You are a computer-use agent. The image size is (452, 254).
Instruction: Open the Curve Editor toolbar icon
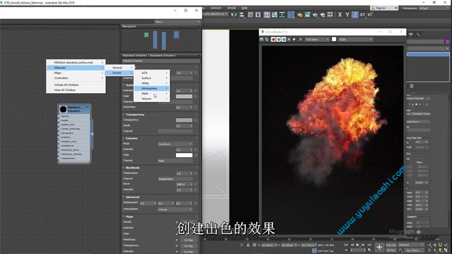[x=274, y=14]
